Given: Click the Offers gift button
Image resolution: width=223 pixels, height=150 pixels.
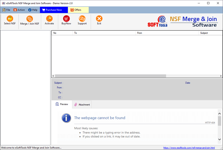Looking at the screenshot, I should click(x=78, y=10).
